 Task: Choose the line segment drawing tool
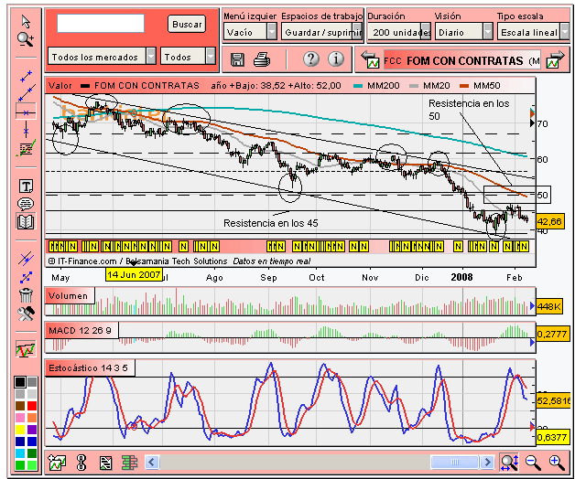pyautogui.click(x=26, y=76)
